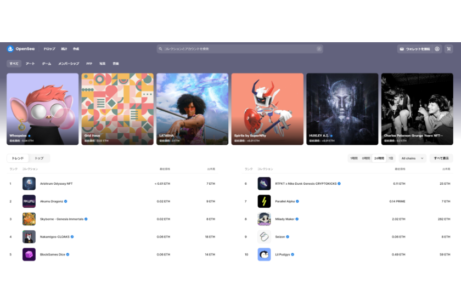
Task: Open the Milady Maker collection link
Action: click(285, 219)
